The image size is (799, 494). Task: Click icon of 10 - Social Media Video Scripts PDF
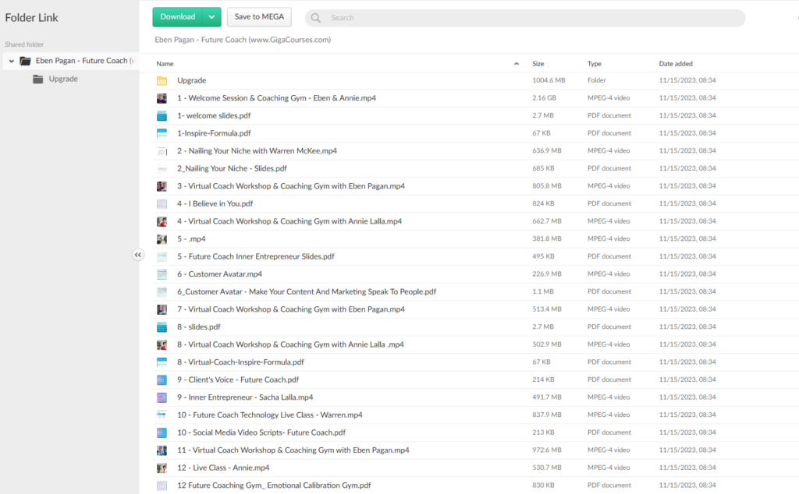tap(162, 432)
